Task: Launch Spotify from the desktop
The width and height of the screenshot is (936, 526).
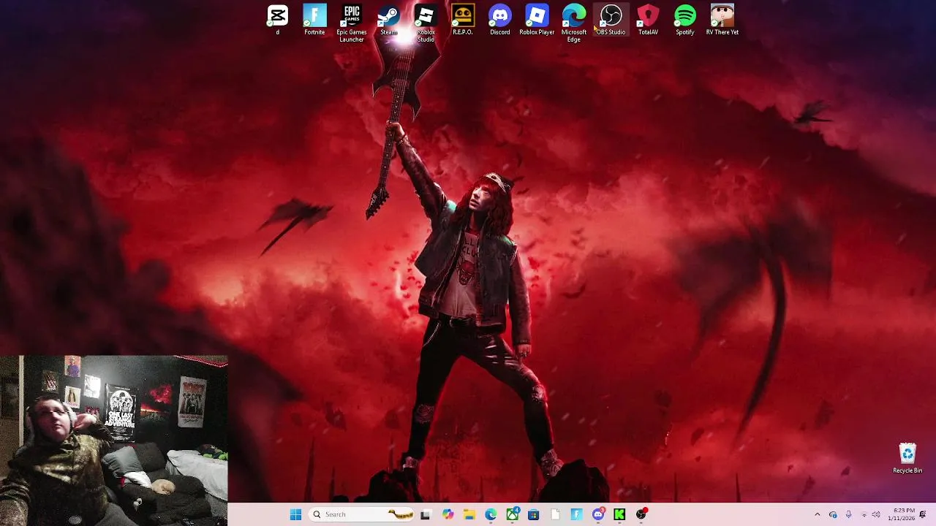Action: (685, 20)
